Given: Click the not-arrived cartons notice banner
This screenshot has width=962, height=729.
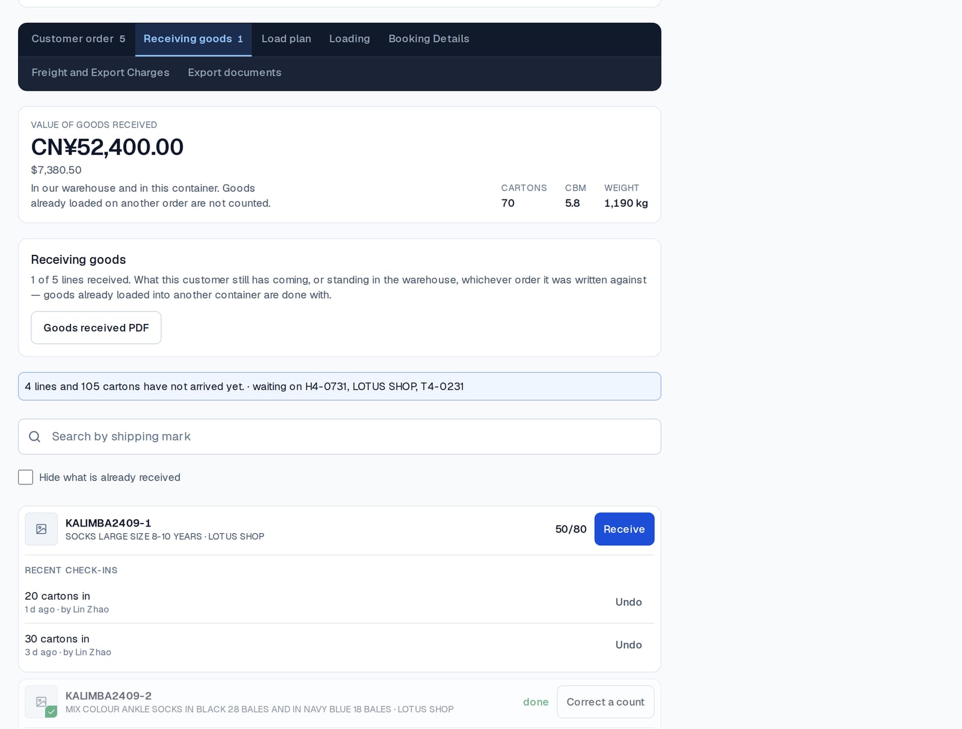Looking at the screenshot, I should click(x=340, y=386).
